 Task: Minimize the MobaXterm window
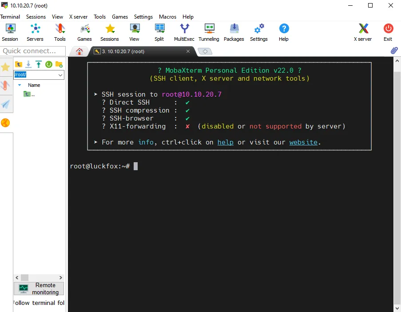coord(350,5)
